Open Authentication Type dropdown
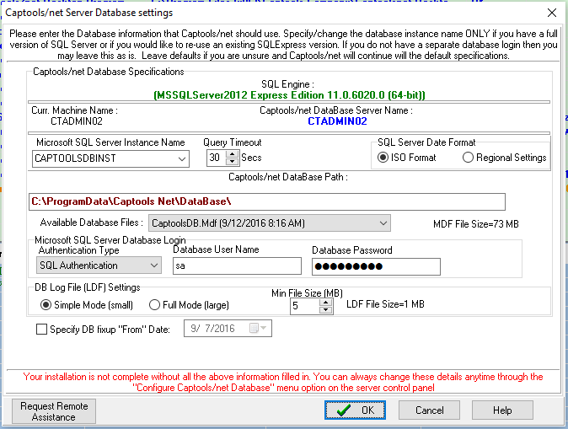Screen dimensions: 568x429 click(x=154, y=265)
